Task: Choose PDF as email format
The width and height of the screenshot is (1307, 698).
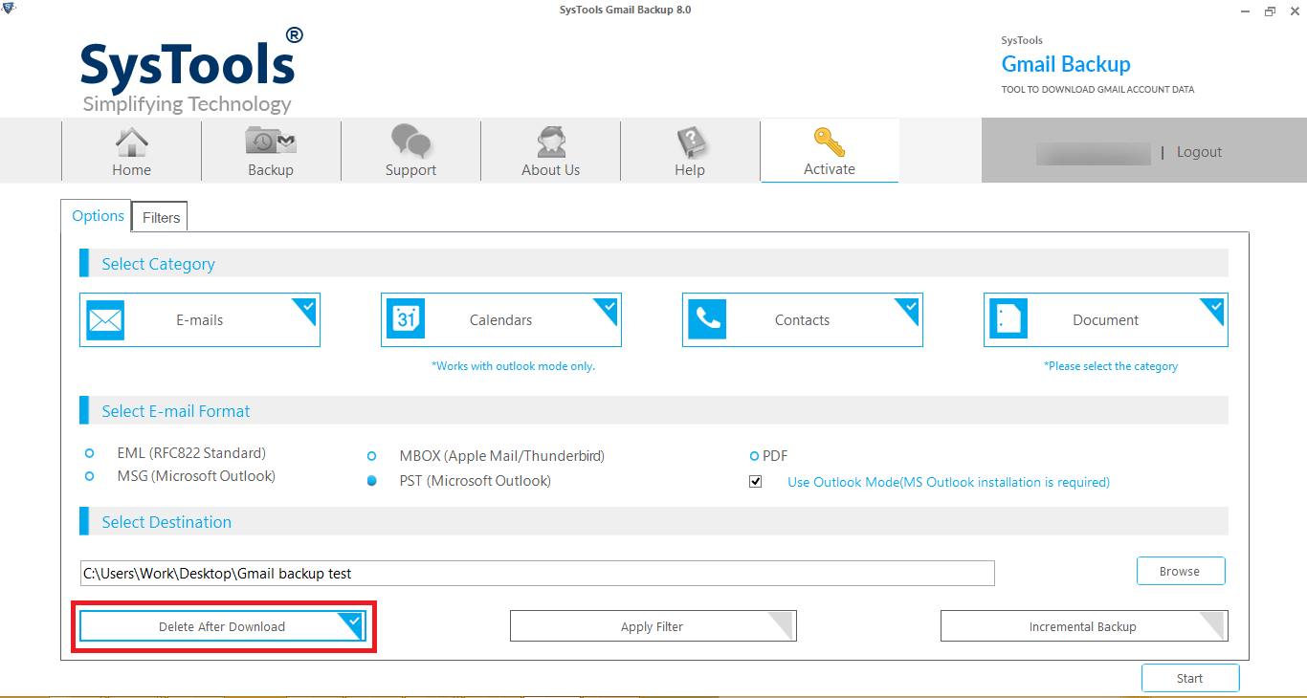Action: tap(755, 456)
